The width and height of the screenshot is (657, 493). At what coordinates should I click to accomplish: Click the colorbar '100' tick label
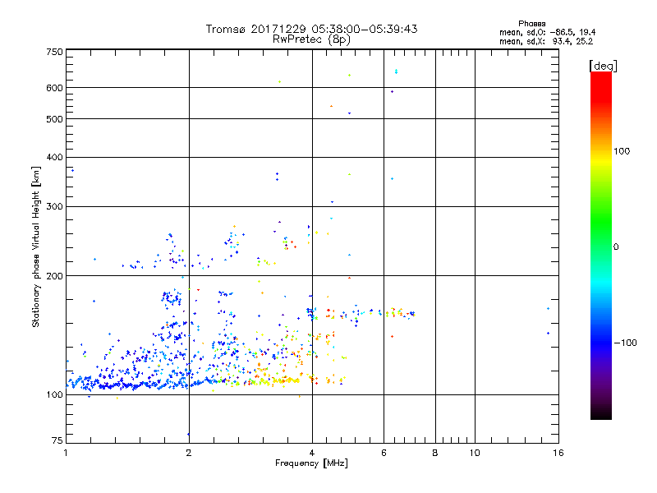click(x=622, y=151)
